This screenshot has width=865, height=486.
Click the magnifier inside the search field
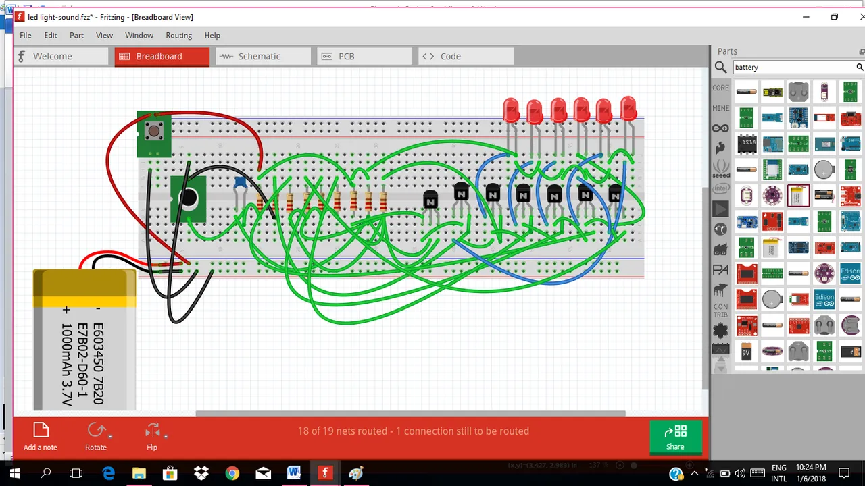860,67
